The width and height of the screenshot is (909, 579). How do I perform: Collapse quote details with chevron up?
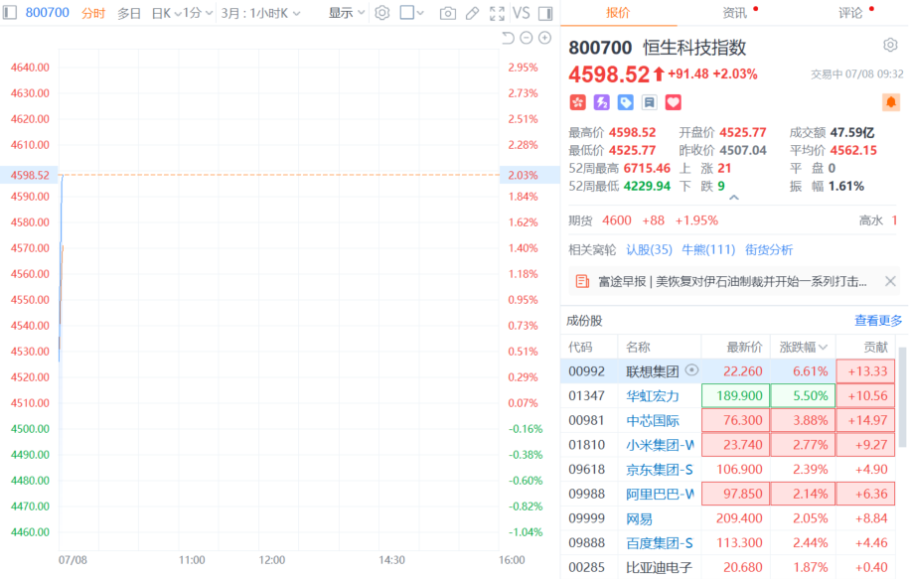[734, 198]
